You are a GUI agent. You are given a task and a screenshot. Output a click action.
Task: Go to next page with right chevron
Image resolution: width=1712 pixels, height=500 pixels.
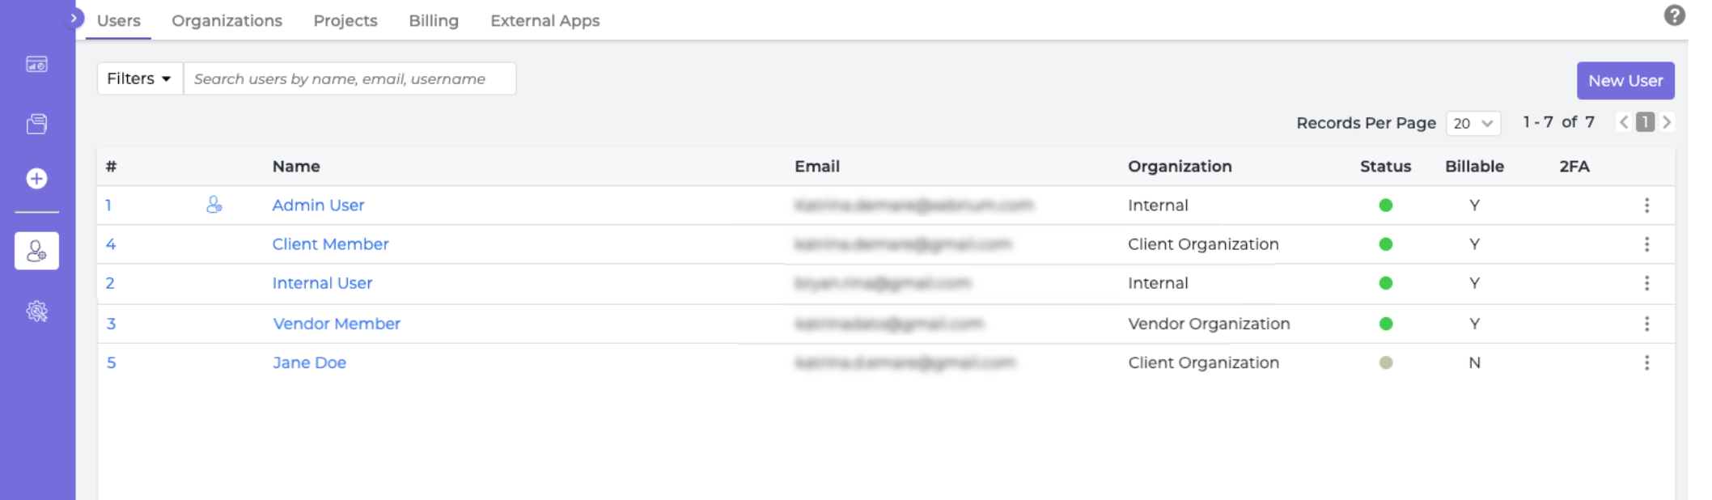coord(1667,122)
